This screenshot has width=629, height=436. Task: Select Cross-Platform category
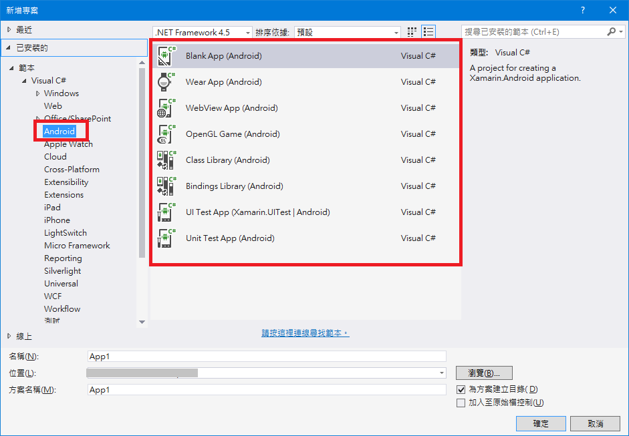[72, 170]
